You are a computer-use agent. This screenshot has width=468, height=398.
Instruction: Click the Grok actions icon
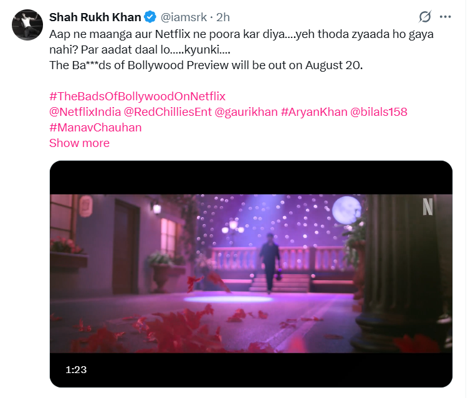click(x=425, y=17)
